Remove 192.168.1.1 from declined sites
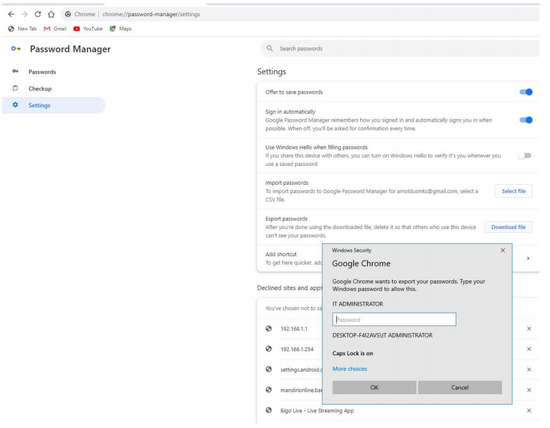 pyautogui.click(x=529, y=328)
